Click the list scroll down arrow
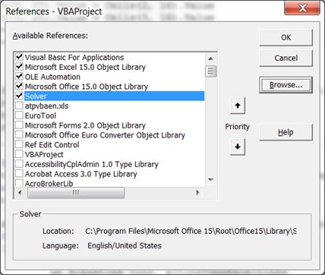The width and height of the screenshot is (325, 275). [210, 180]
